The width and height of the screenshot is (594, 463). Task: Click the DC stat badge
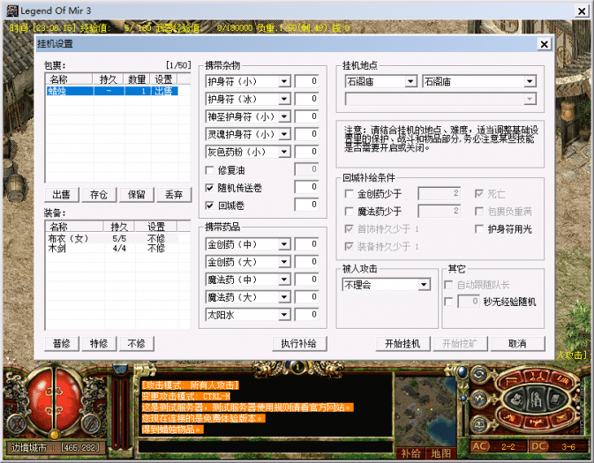point(539,446)
